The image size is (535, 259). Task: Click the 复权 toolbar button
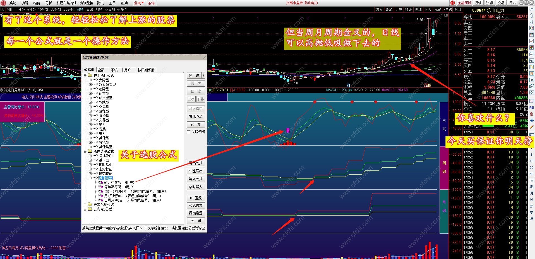click(x=380, y=9)
